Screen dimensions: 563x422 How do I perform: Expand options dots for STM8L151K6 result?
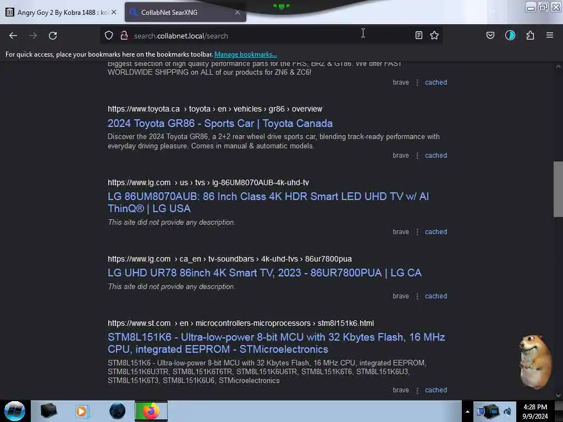click(417, 390)
